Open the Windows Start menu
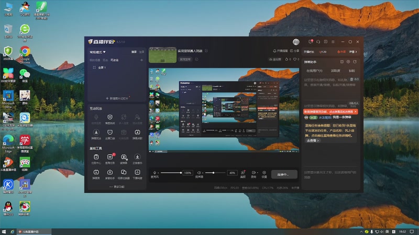The width and height of the screenshot is (419, 235). point(4,232)
